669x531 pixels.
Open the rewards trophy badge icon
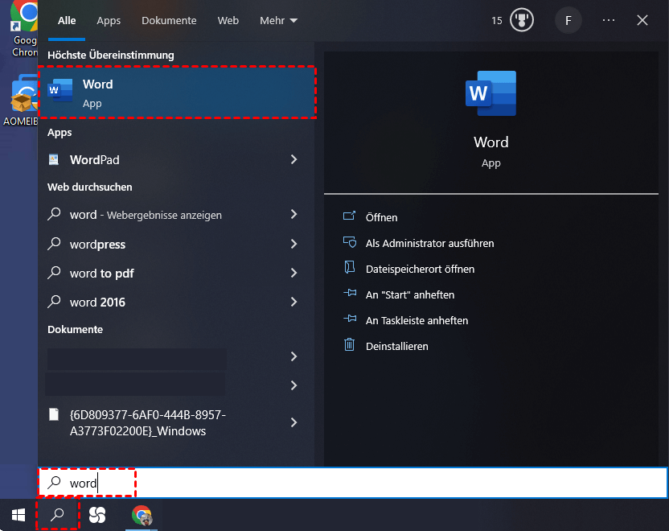521,20
